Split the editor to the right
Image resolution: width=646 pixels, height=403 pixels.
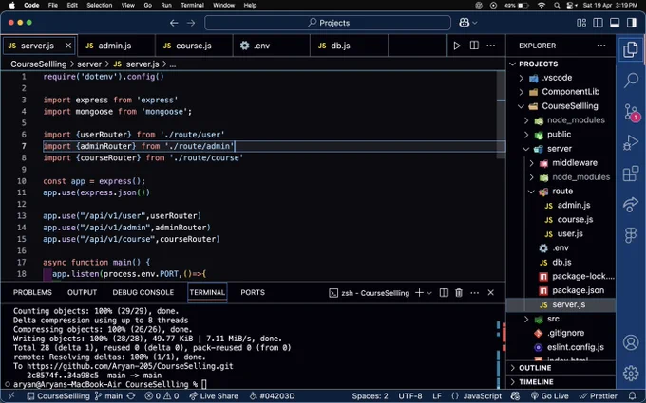474,46
